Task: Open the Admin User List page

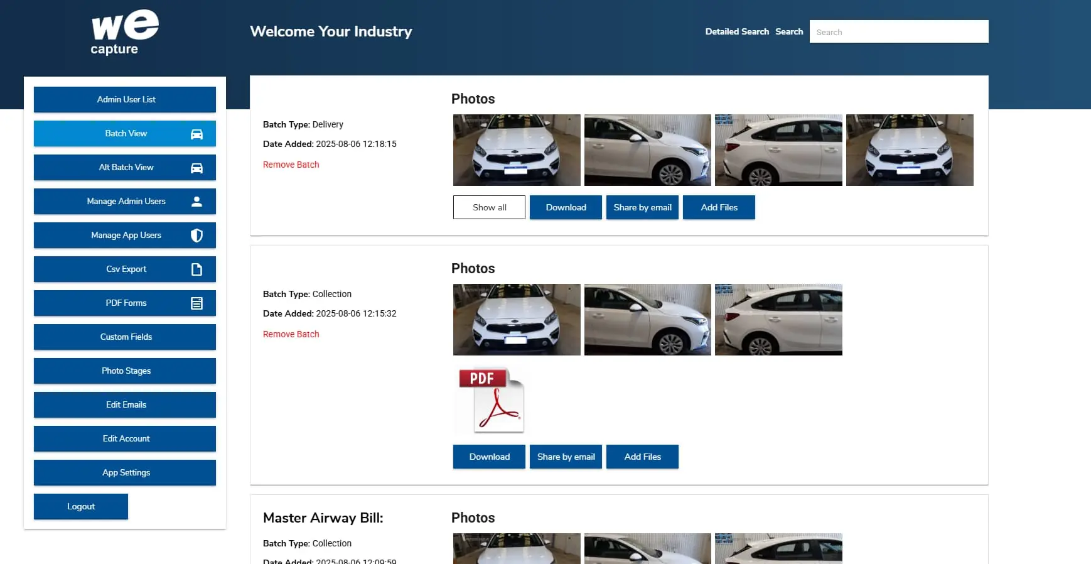Action: (x=125, y=99)
